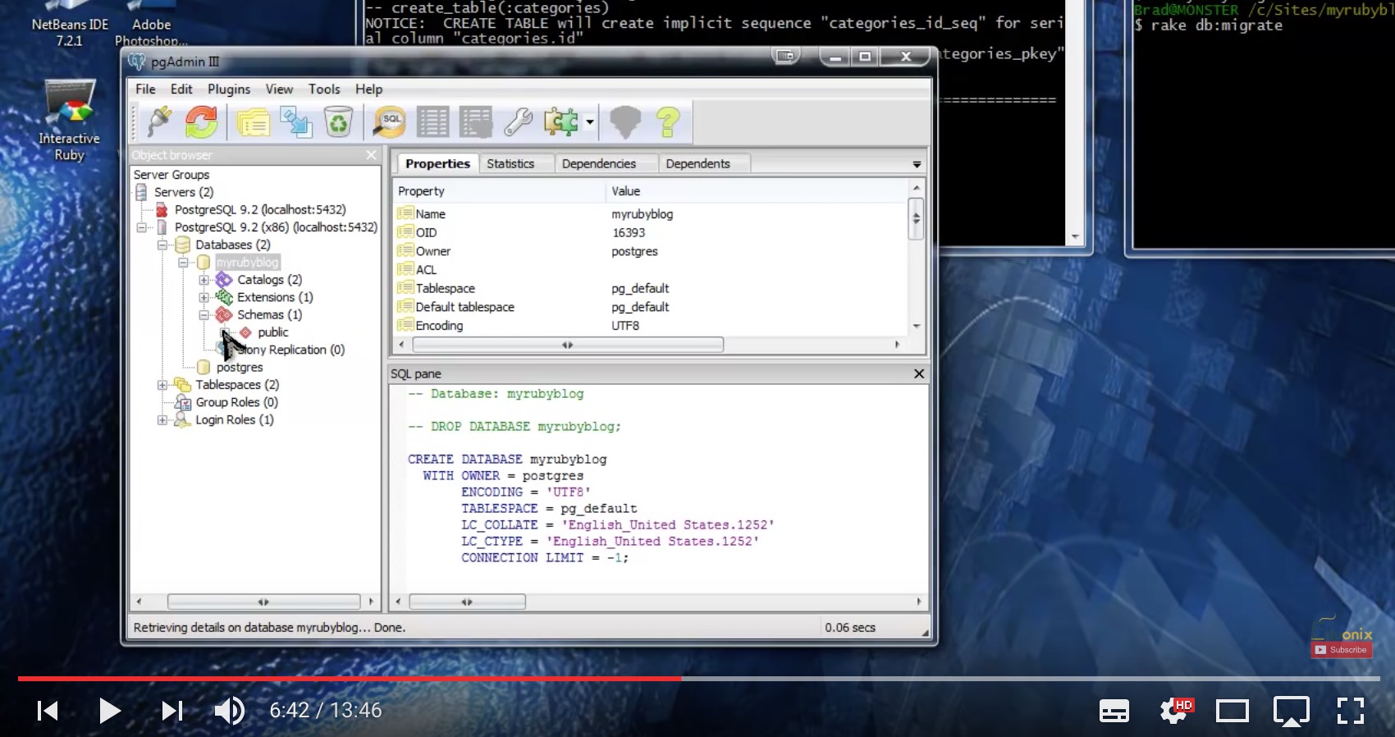
Task: Collapse the myrubyblog database node
Action: pyautogui.click(x=183, y=263)
